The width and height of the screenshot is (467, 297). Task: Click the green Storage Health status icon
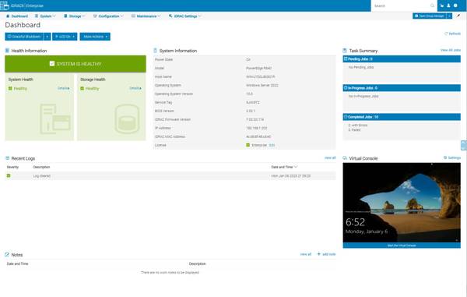point(83,89)
